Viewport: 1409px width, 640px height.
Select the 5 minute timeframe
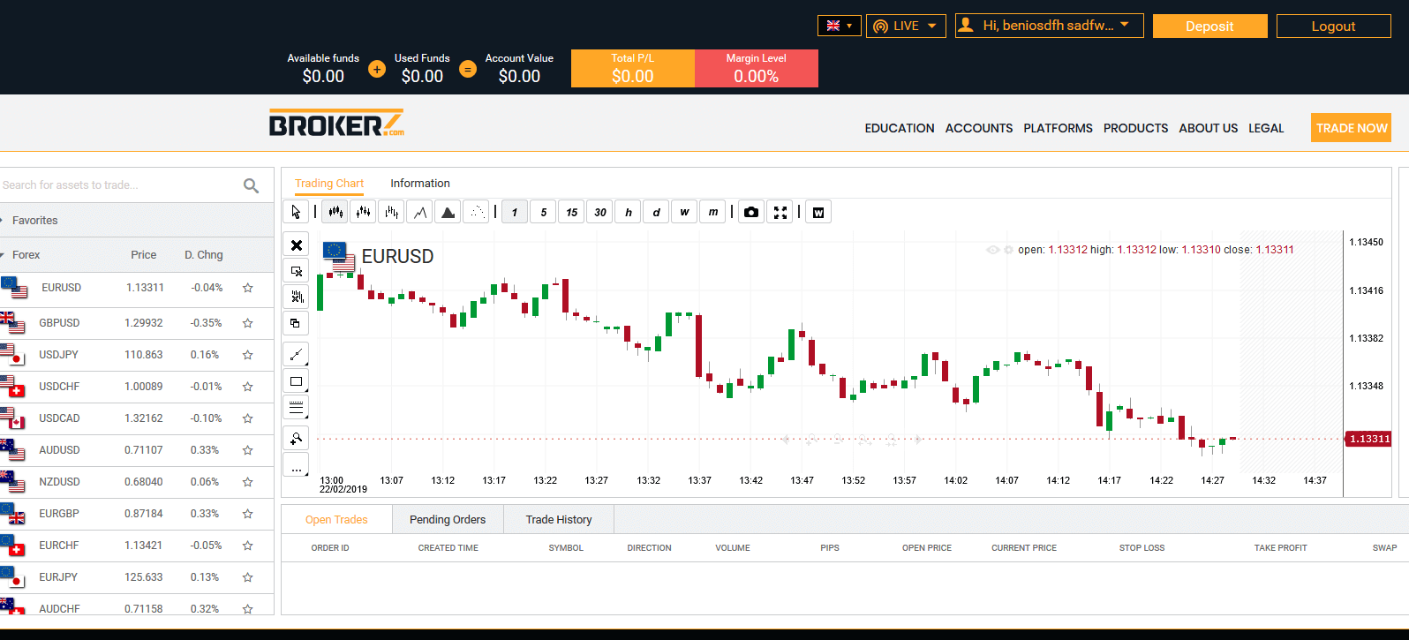click(x=543, y=212)
